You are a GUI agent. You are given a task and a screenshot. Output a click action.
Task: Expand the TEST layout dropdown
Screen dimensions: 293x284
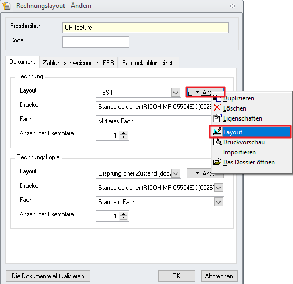176,93
